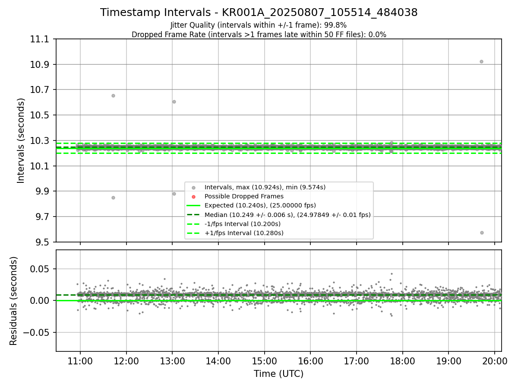
Task: Select the Dropped Frame Rate 0.0% subtitle line
Action: 259,35
